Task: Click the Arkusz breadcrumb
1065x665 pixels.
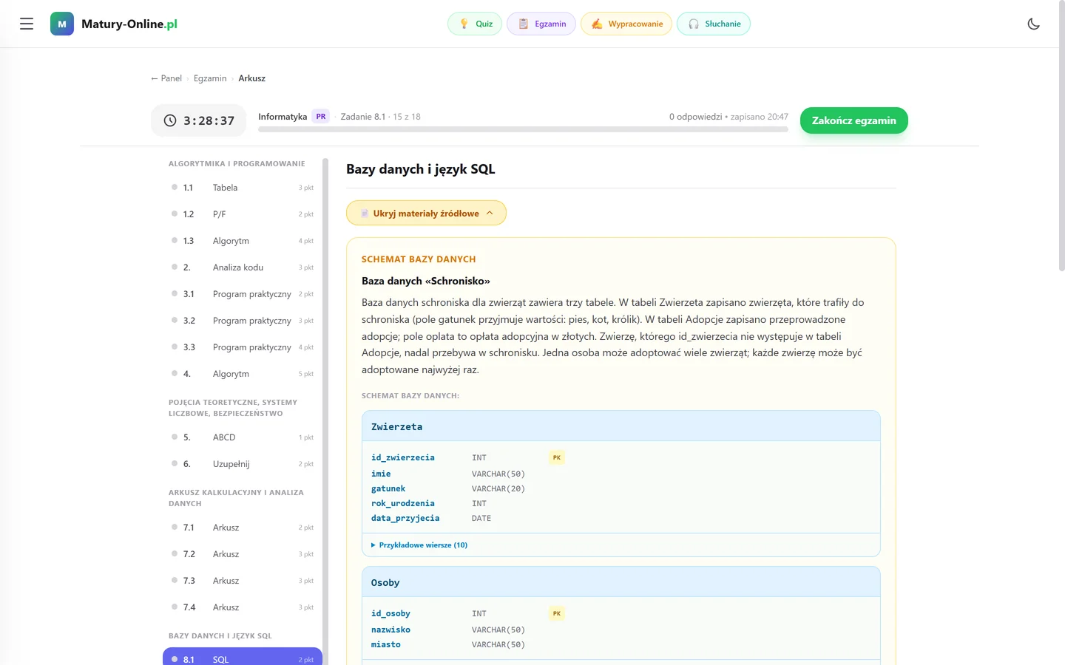Action: click(x=251, y=78)
